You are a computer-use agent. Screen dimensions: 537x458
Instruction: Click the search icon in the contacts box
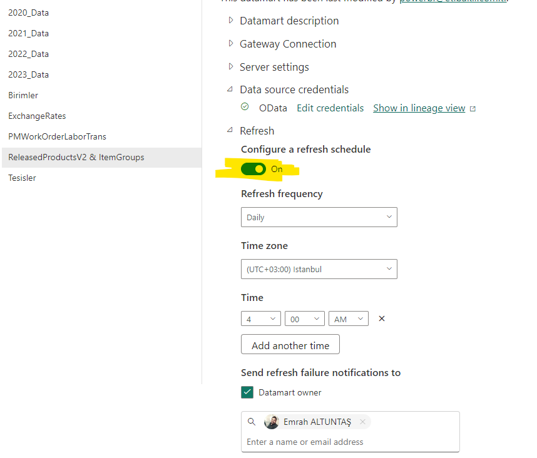[x=252, y=422]
